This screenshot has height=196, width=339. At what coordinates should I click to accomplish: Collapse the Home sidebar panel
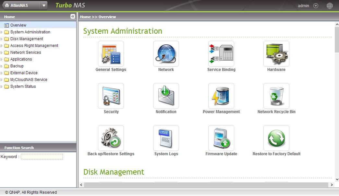point(73,17)
